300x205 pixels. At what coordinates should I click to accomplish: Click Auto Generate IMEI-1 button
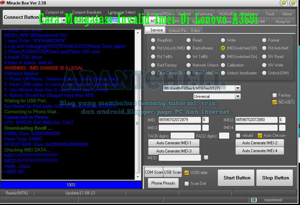[x=174, y=143]
